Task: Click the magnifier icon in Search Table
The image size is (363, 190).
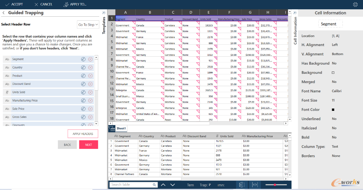Action: 154,185
